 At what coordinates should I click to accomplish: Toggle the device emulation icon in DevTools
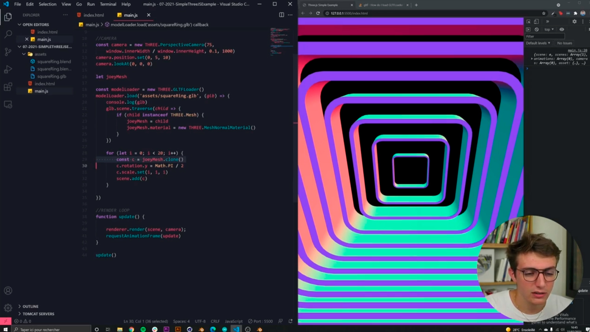[x=536, y=22]
